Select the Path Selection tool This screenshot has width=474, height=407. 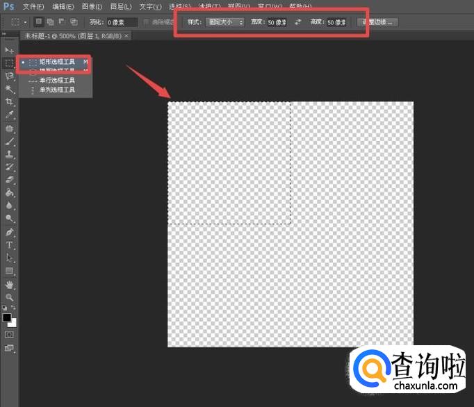click(x=9, y=258)
